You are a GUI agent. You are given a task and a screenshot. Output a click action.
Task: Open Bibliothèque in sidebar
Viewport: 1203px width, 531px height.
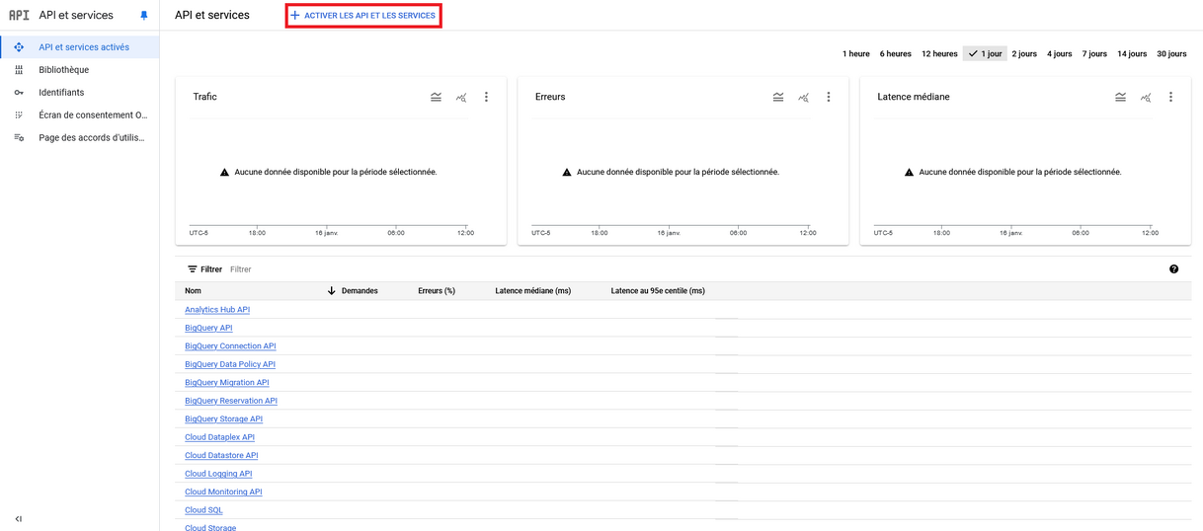[64, 70]
